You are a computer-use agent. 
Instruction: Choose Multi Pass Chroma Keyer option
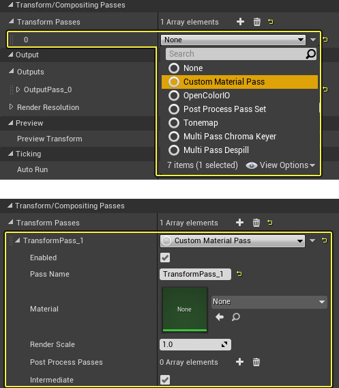coord(239,137)
